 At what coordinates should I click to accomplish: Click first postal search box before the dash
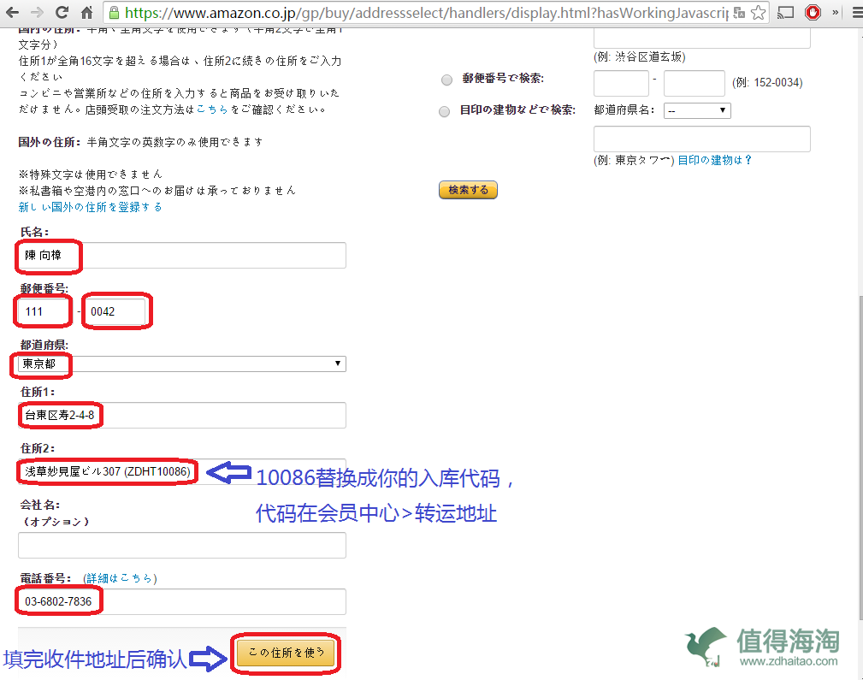(x=622, y=84)
